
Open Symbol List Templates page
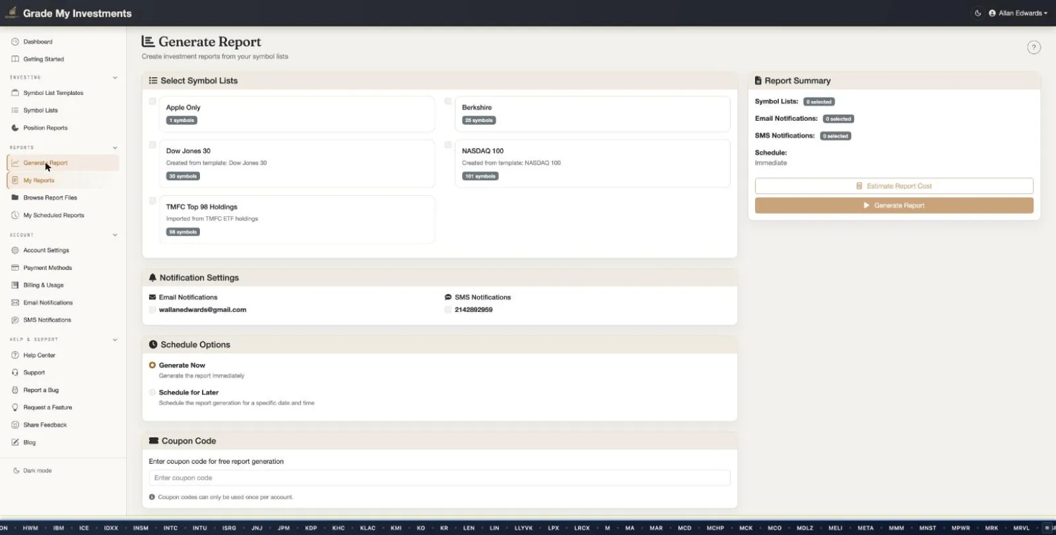click(53, 93)
